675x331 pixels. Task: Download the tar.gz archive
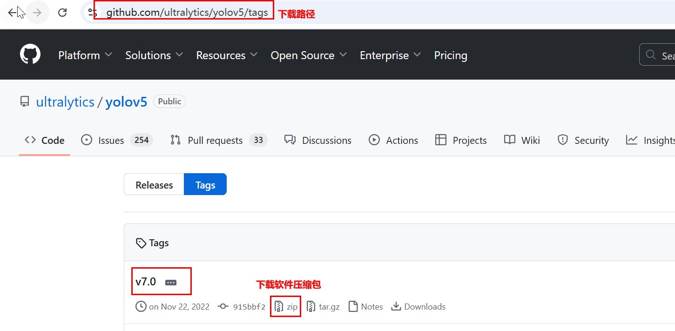[x=323, y=306]
